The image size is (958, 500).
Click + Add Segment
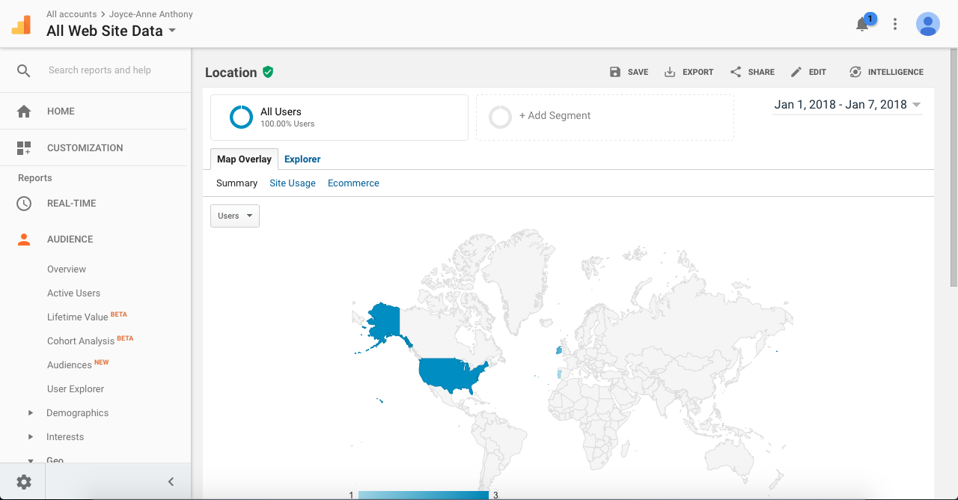605,118
